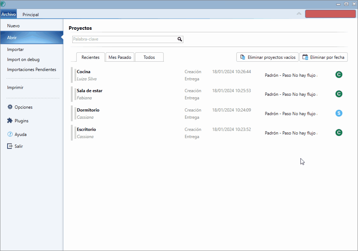Click the green C badge for Escritorio

pyautogui.click(x=339, y=133)
